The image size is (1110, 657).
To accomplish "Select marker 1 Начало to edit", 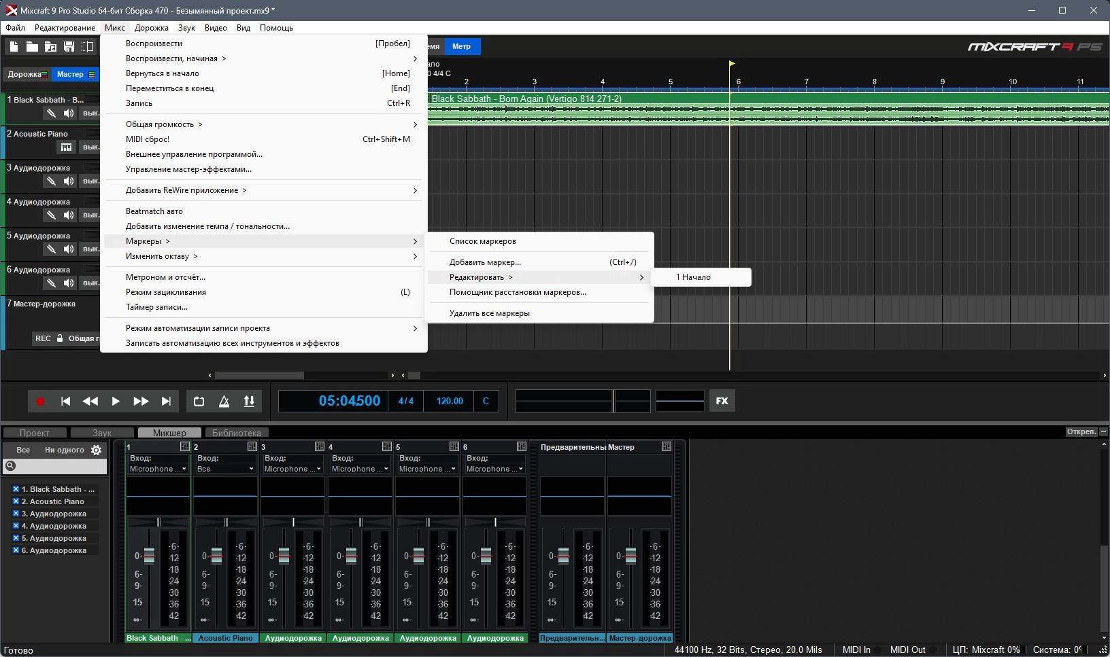I will (x=701, y=277).
